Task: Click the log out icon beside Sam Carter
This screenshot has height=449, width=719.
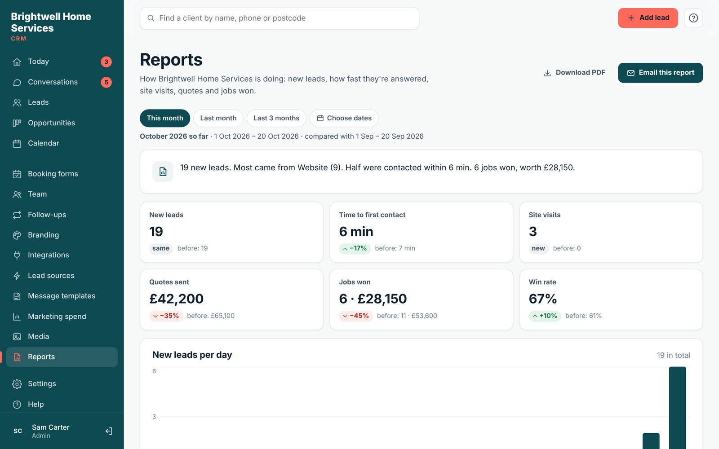Action: coord(109,431)
